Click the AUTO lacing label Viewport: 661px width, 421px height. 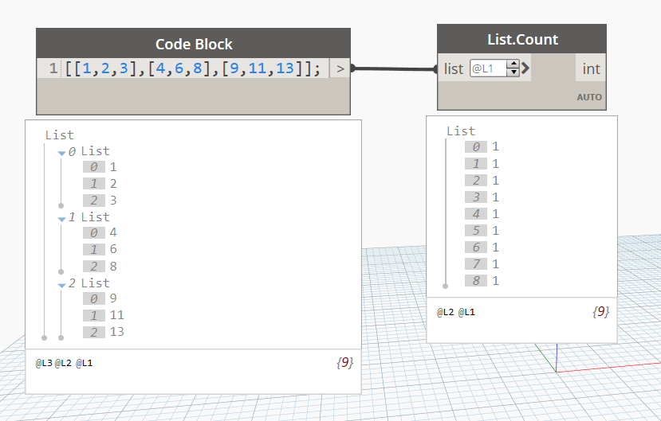(x=589, y=97)
